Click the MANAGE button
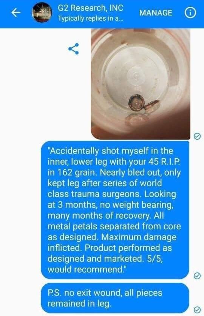Viewport: 204px width, 316px height. (x=156, y=13)
